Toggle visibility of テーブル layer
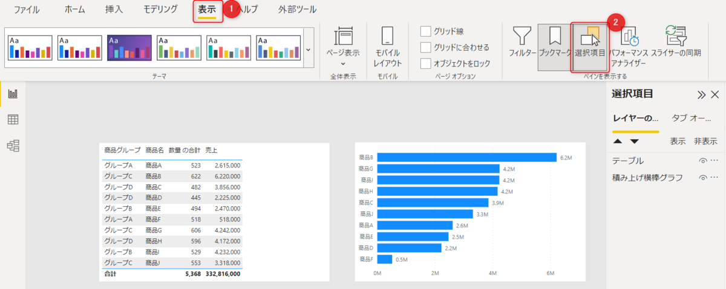 703,161
